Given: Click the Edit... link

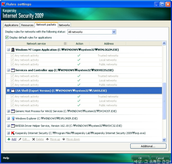Looking at the screenshot, I should (26, 139).
